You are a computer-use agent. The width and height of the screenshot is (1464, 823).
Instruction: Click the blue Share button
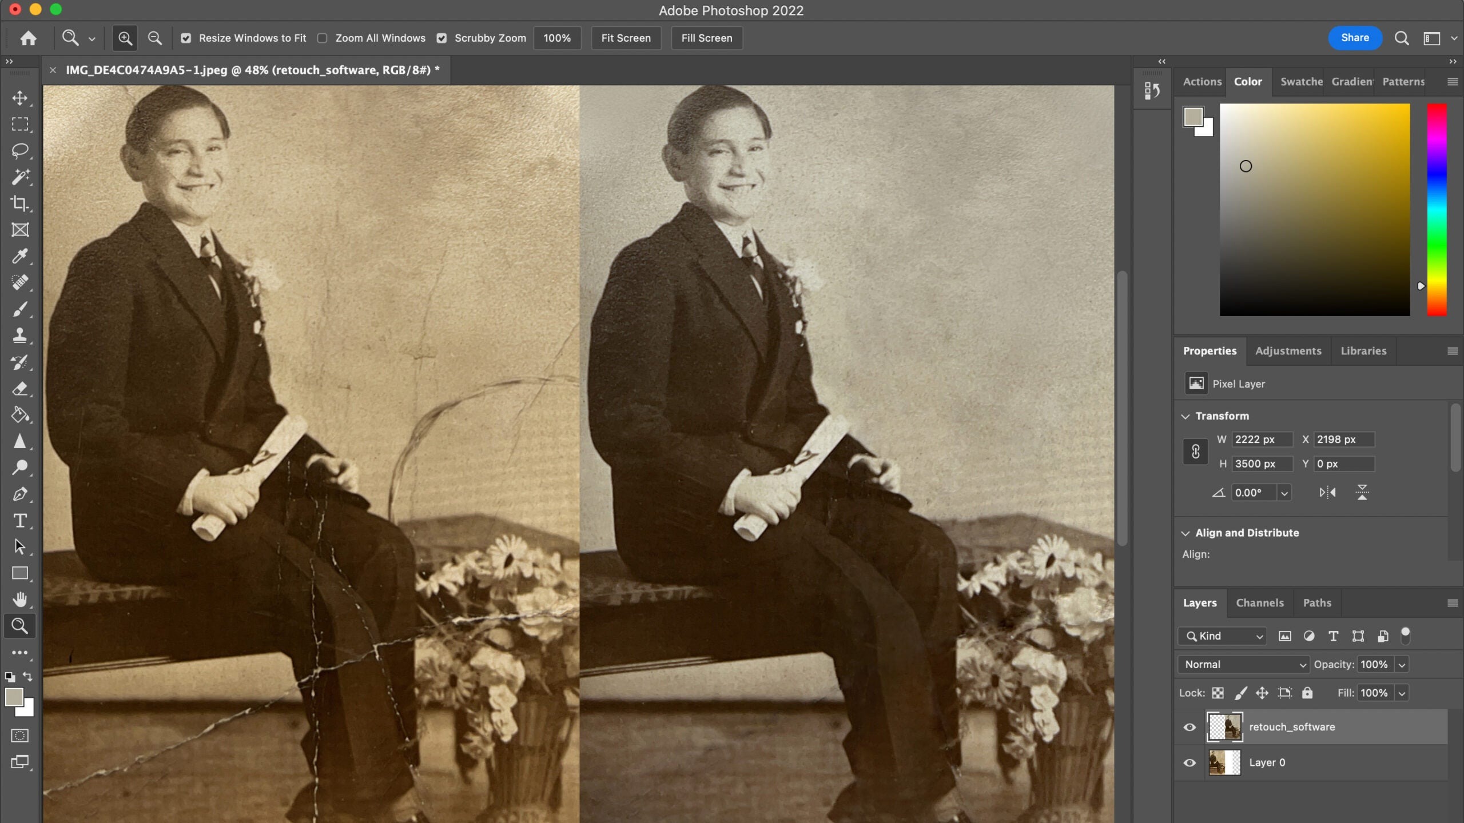pyautogui.click(x=1355, y=38)
